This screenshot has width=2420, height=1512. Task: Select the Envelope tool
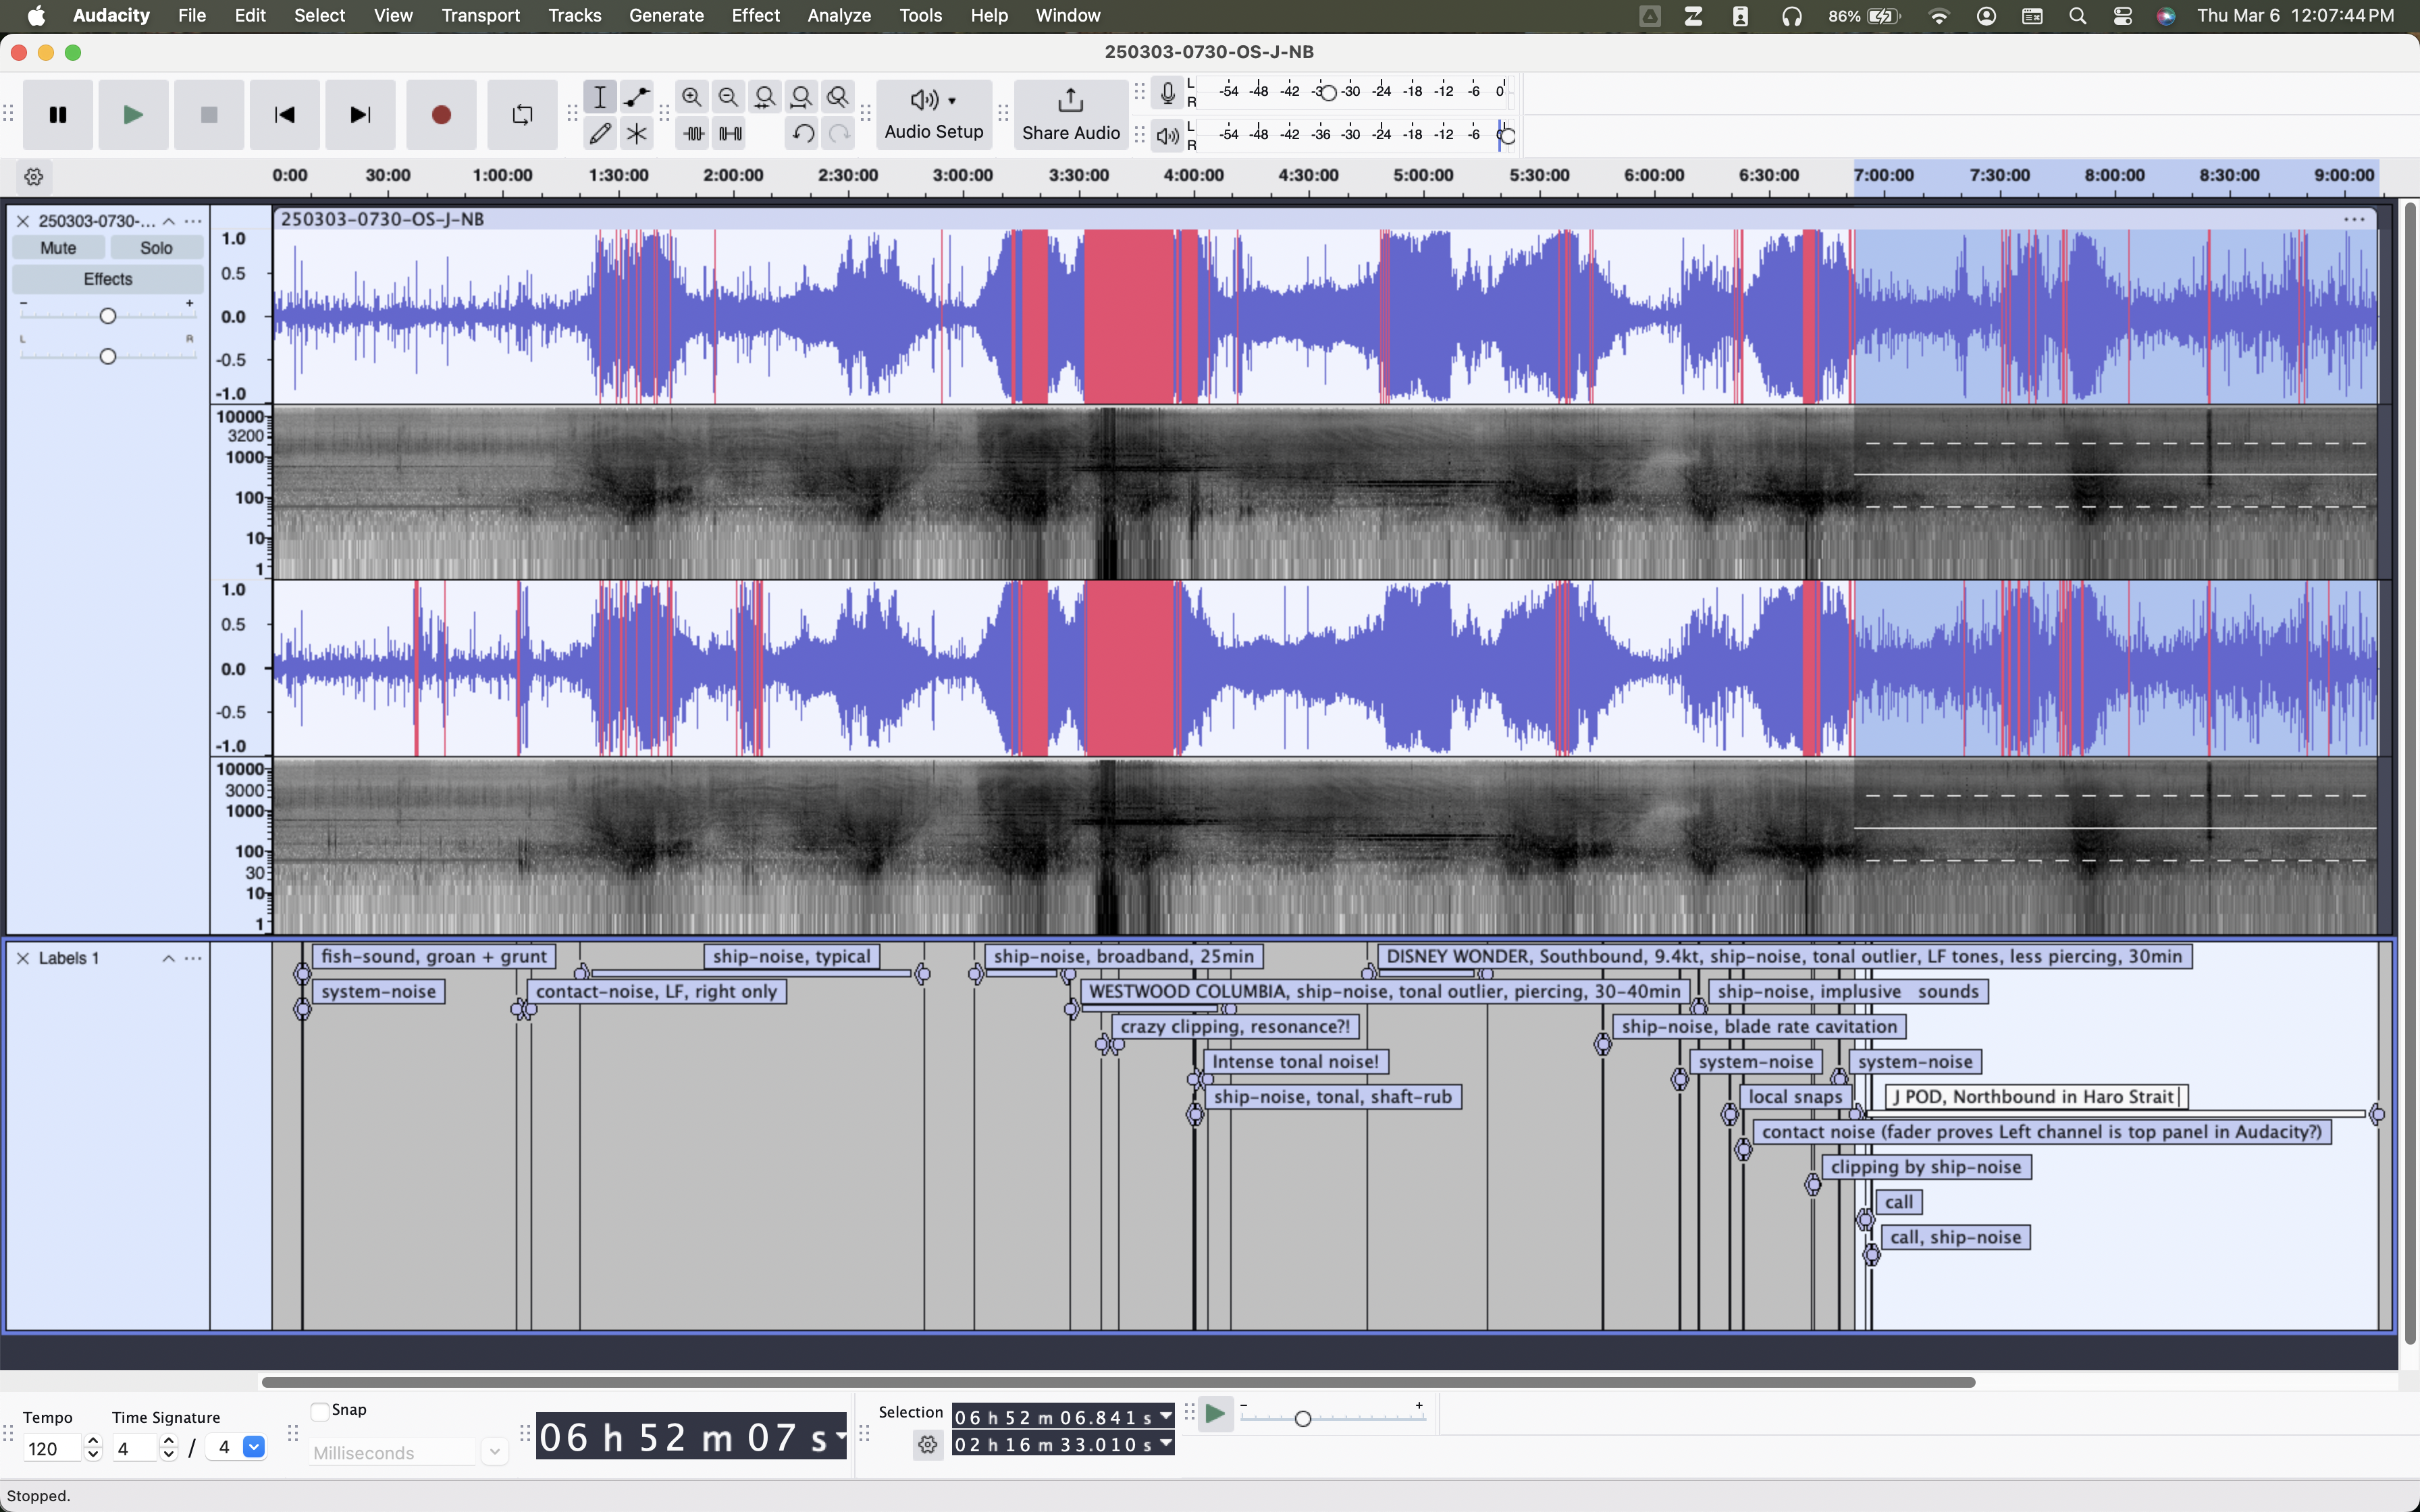(x=636, y=97)
